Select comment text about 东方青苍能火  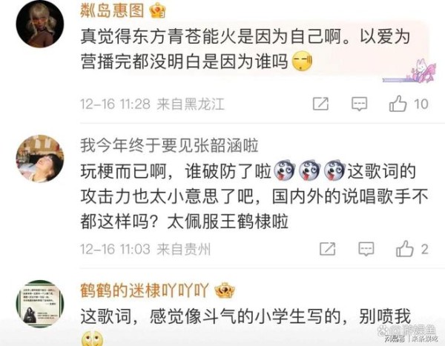245,49
